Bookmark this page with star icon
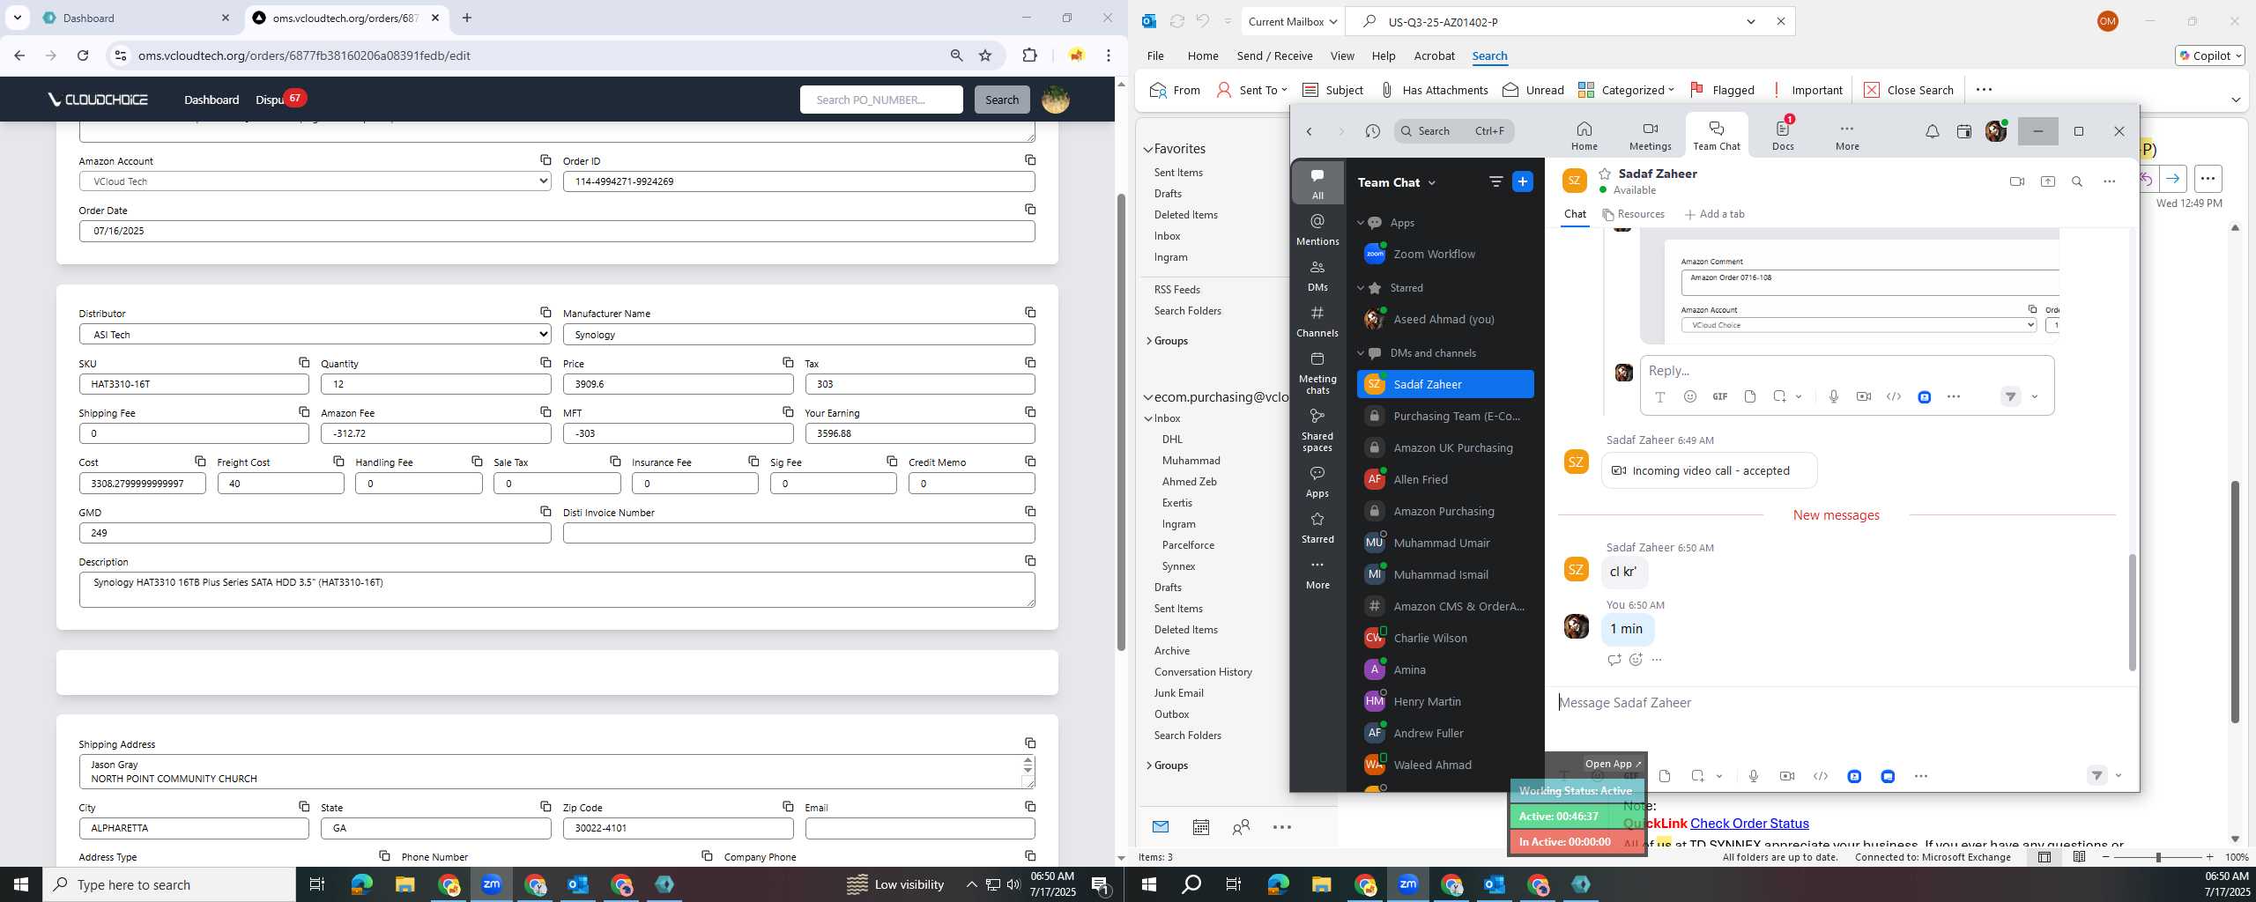Viewport: 2256px width, 902px height. click(x=985, y=55)
